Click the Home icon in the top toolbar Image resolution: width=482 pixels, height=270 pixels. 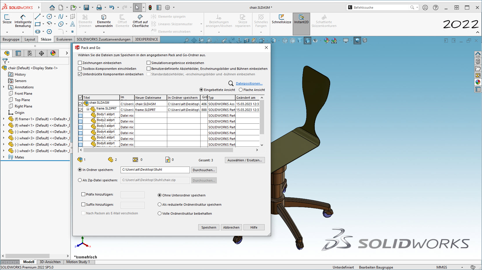click(52, 8)
